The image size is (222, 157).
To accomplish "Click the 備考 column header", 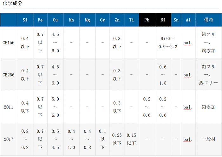I will (208, 20).
